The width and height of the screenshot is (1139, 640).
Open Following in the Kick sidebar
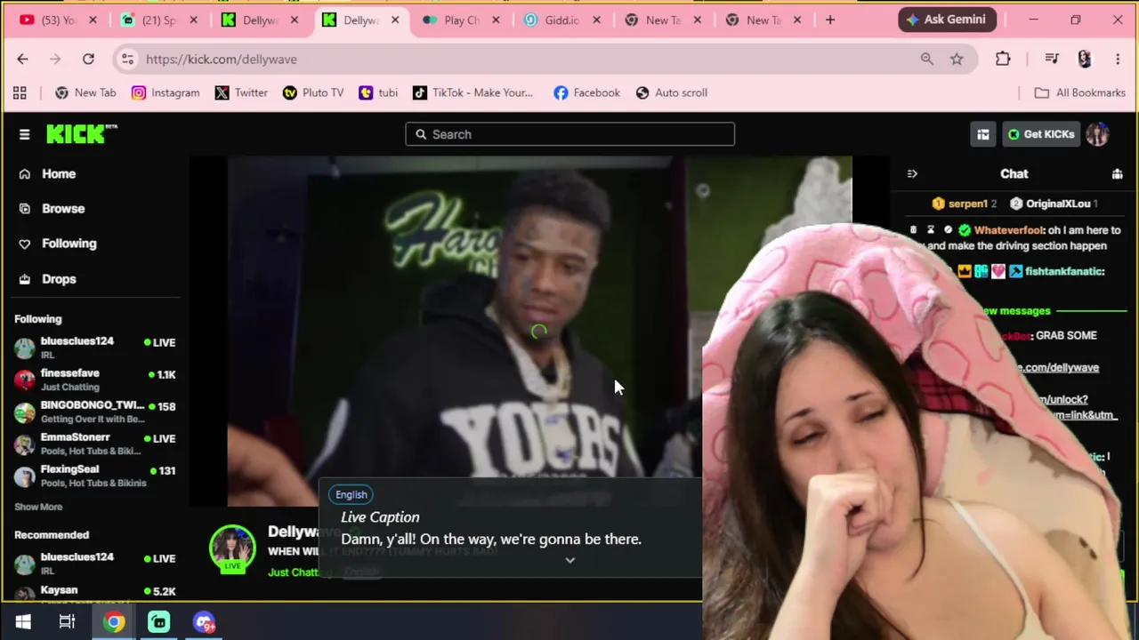(x=69, y=244)
